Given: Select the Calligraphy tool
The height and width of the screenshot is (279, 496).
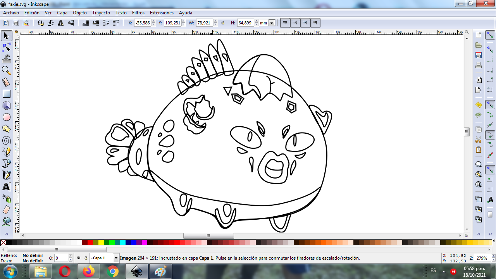Looking at the screenshot, I should click(6, 175).
